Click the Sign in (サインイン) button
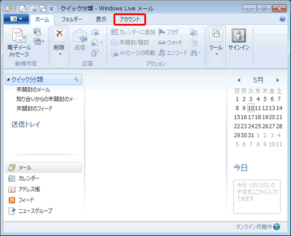Viewport: 291px width, 236px height. coord(239,40)
